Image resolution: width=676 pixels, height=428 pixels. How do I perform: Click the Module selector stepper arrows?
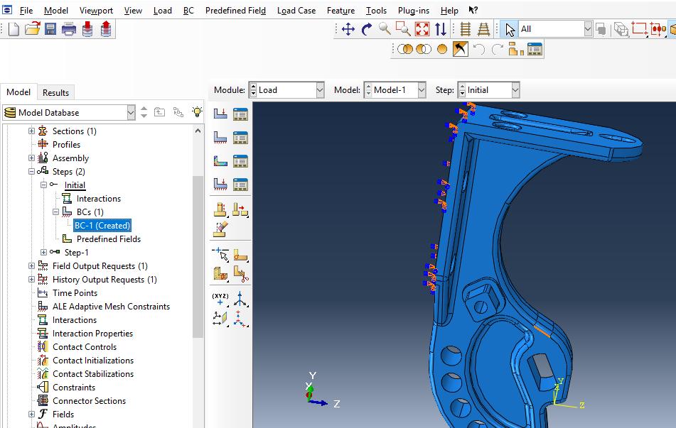tap(253, 90)
